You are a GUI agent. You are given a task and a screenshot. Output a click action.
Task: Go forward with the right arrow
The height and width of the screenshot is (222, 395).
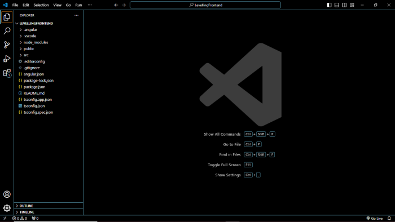point(124,5)
